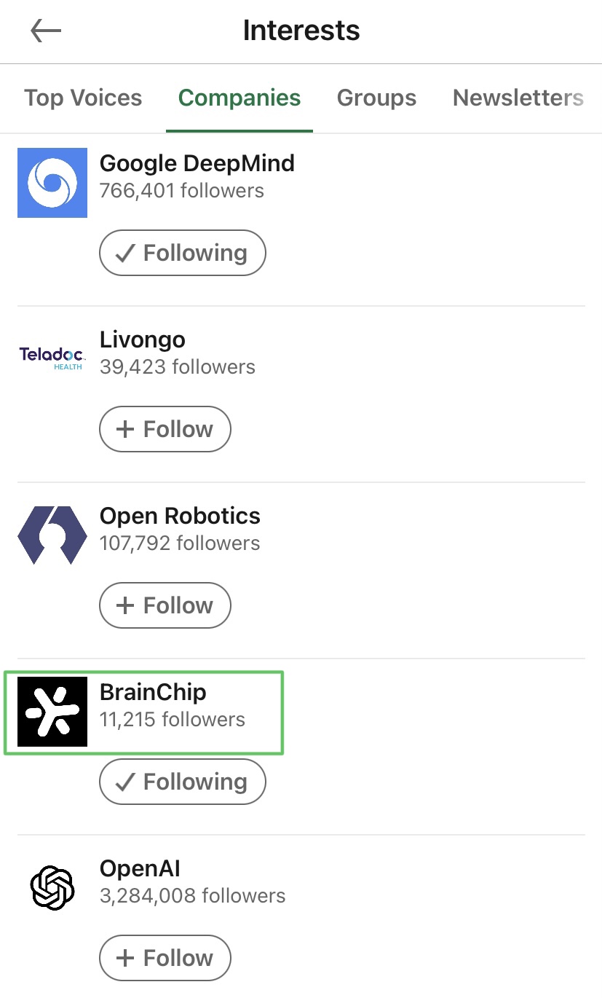The height and width of the screenshot is (998, 602).
Task: Follow Livongo
Action: [165, 429]
